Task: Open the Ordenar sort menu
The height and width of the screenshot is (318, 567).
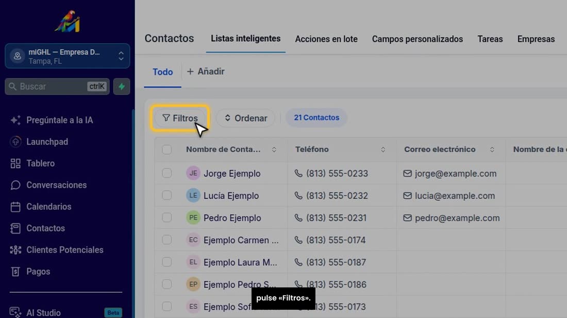Action: coord(245,118)
